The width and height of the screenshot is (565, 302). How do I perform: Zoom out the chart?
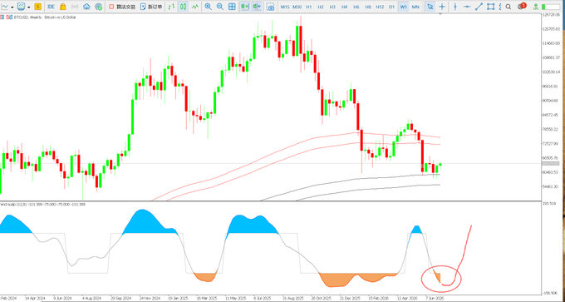pyautogui.click(x=220, y=7)
